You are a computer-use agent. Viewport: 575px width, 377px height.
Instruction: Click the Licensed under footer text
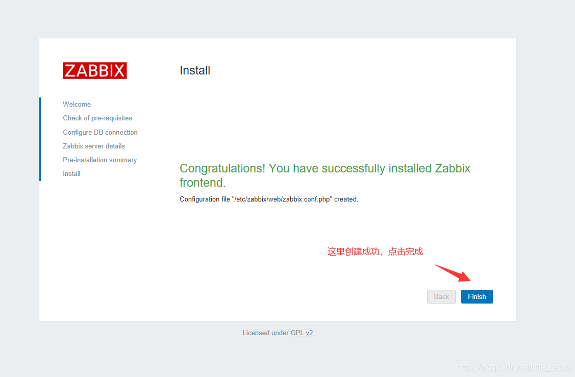point(265,333)
